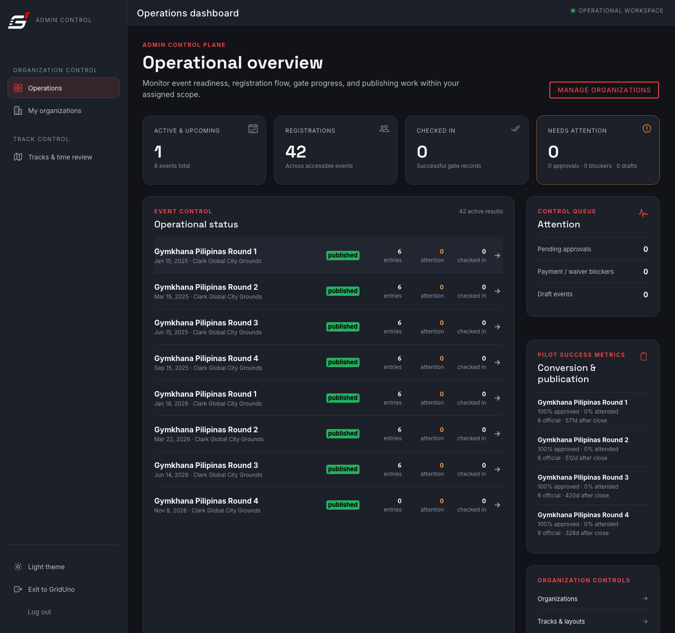Click the Operations dashboard header title

[x=188, y=13]
